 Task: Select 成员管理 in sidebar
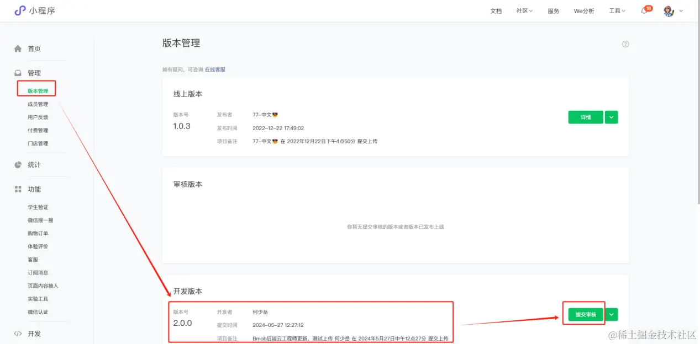pos(38,104)
